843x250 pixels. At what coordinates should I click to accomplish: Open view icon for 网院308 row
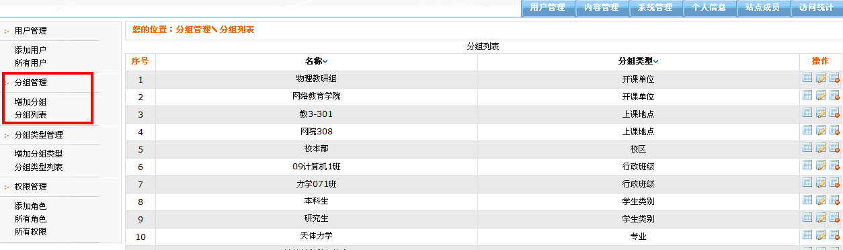pos(807,130)
